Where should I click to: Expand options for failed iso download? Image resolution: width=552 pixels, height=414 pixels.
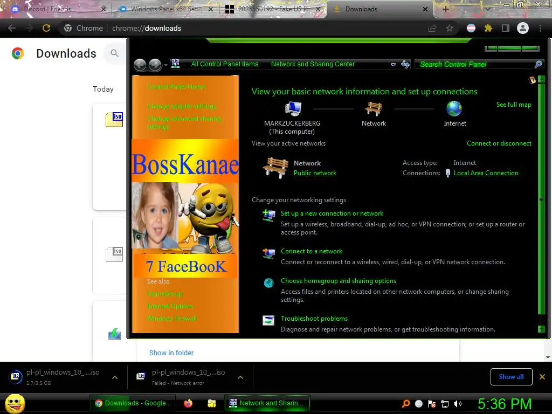[x=240, y=377]
